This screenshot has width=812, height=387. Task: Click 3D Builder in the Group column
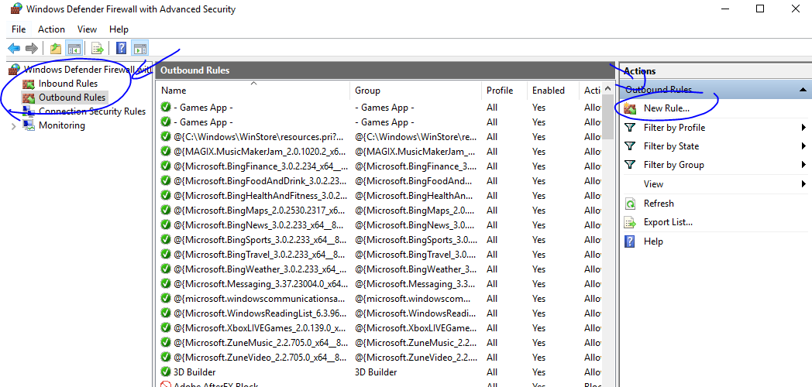coord(376,372)
